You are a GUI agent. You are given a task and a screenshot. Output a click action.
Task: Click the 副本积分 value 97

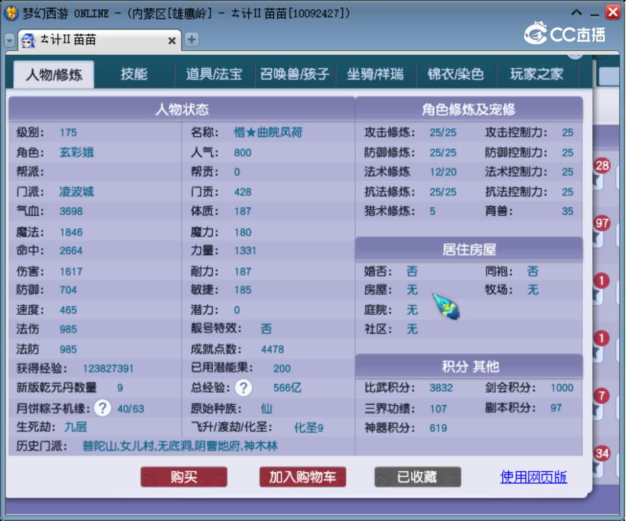click(556, 408)
